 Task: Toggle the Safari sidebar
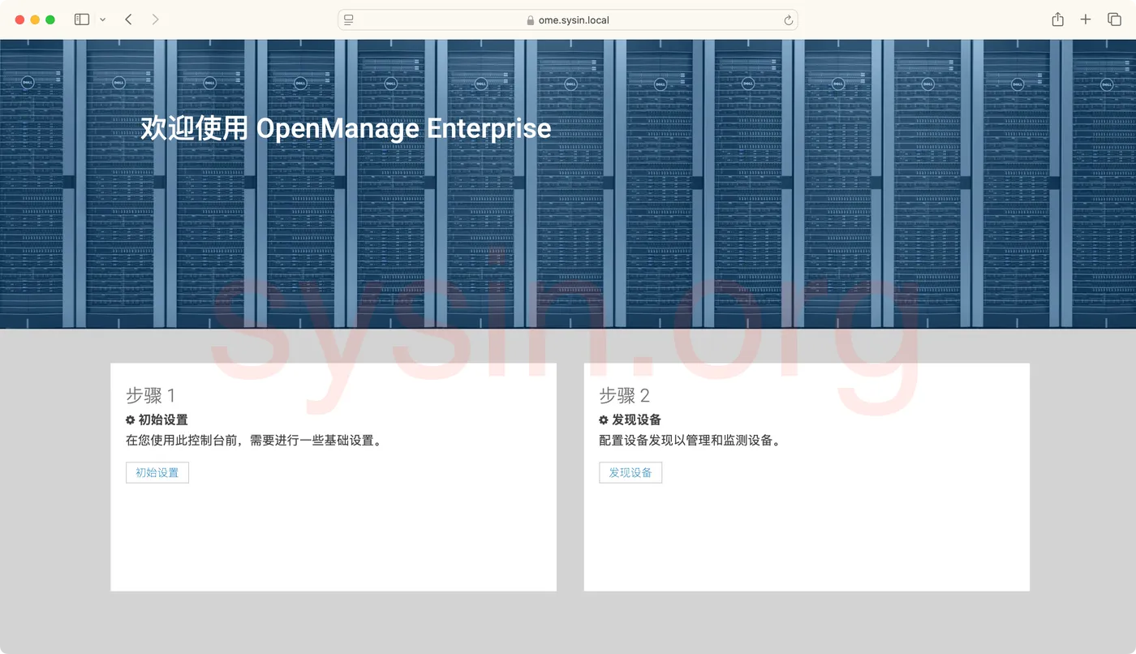click(x=82, y=19)
